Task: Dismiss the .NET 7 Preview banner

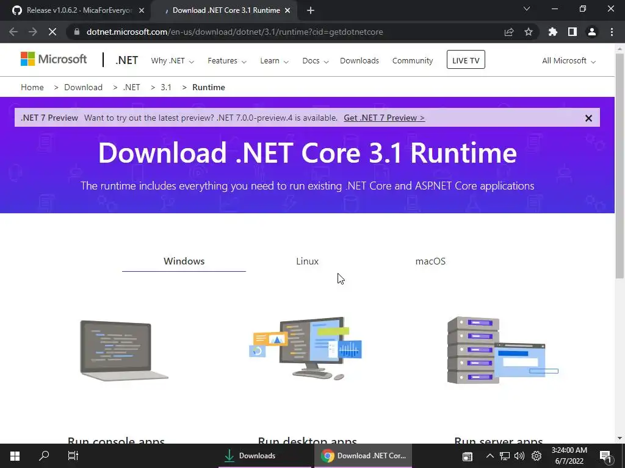Action: 588,118
